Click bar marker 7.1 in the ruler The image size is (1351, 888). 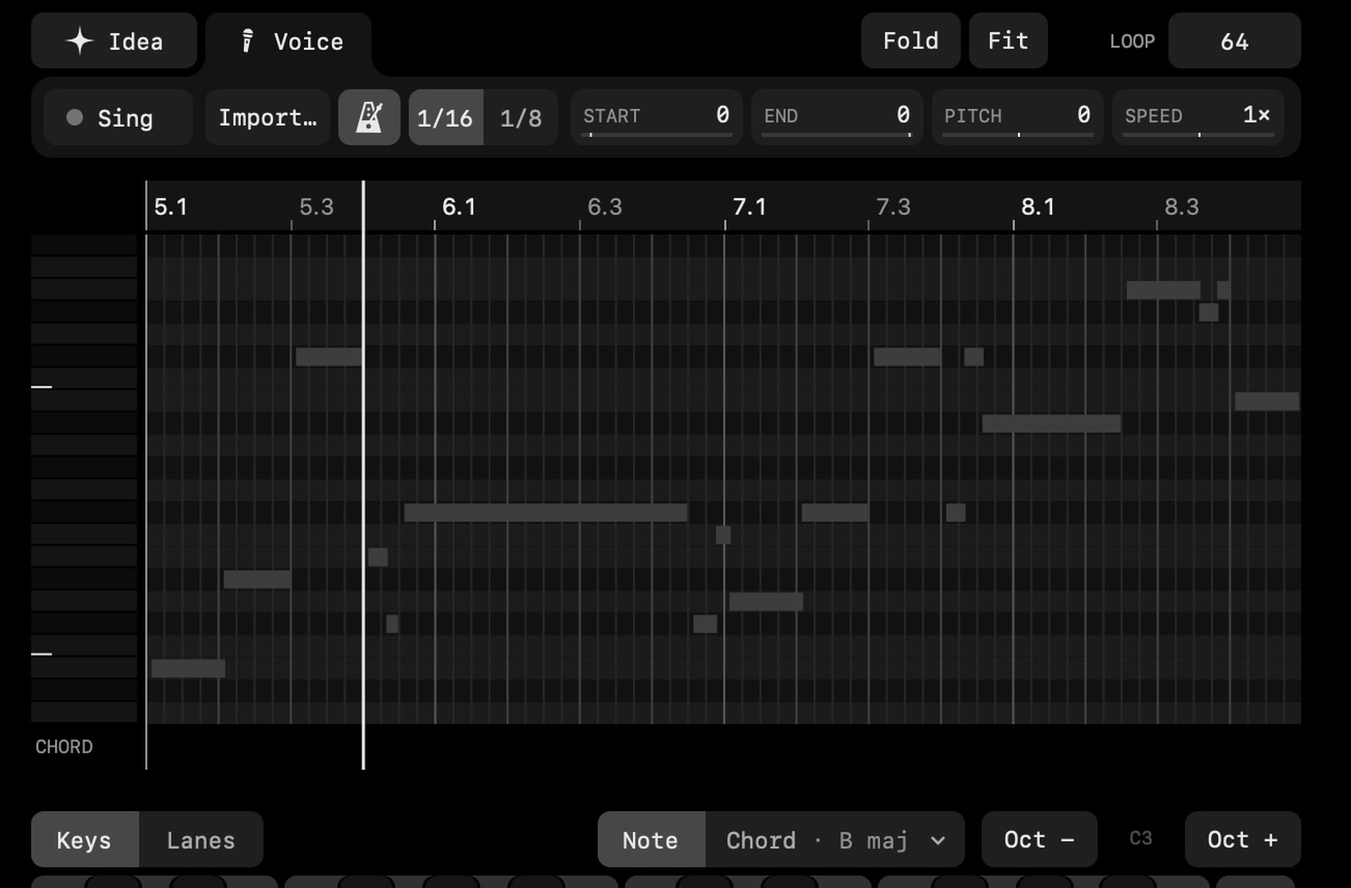[x=749, y=207]
